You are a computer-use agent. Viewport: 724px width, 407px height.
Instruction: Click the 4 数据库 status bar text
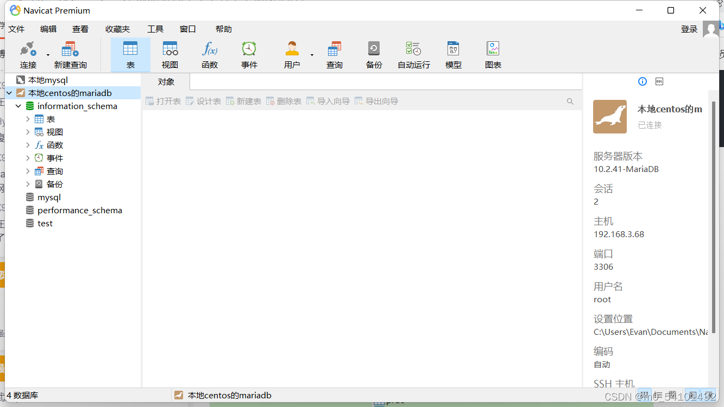coord(22,396)
